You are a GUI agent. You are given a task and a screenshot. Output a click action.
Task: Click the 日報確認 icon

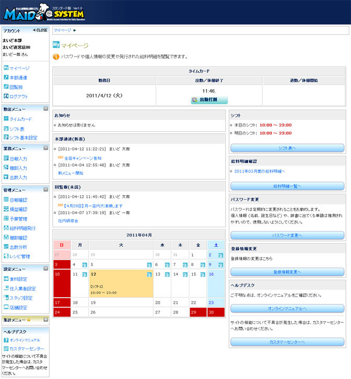(6, 199)
